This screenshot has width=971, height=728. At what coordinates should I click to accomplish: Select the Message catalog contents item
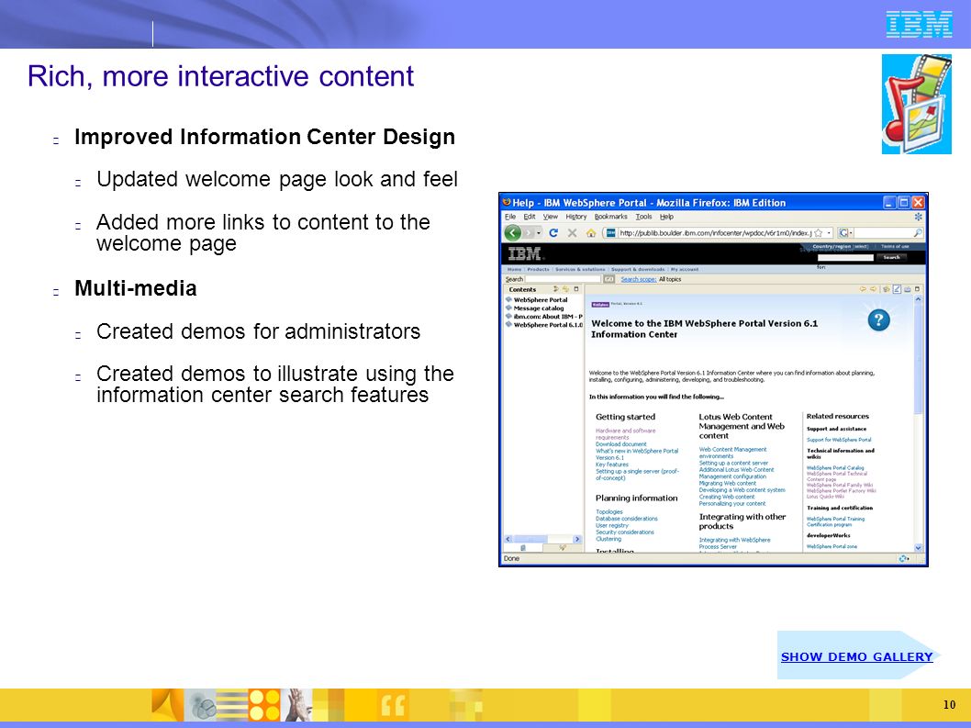[539, 308]
